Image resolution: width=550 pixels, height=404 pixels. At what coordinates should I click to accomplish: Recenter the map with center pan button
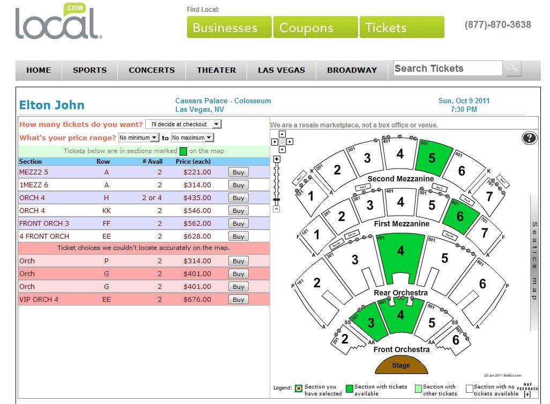[283, 142]
